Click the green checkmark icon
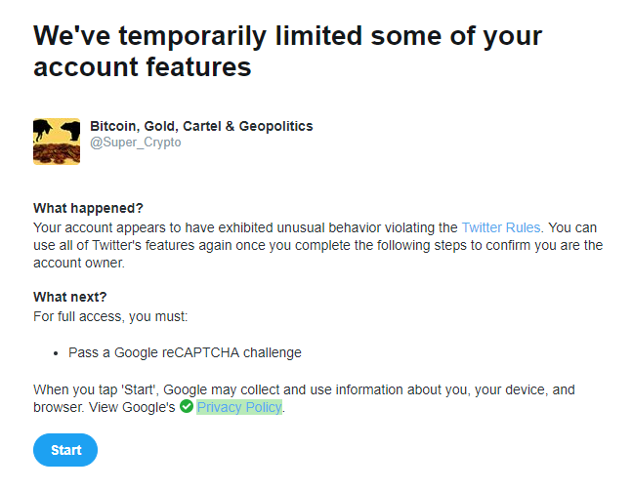 tap(187, 406)
